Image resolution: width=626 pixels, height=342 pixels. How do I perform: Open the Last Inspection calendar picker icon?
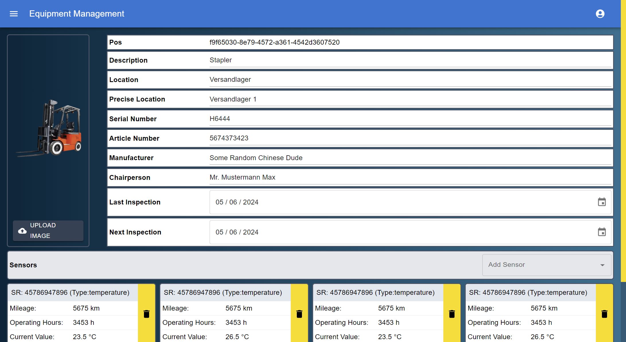point(602,202)
